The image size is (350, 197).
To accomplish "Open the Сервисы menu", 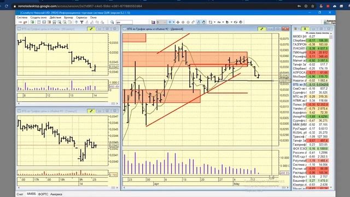I will pos(81,18).
